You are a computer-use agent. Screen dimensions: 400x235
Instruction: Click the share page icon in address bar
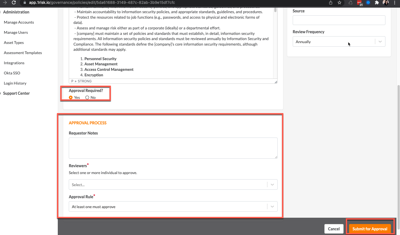point(331,2)
